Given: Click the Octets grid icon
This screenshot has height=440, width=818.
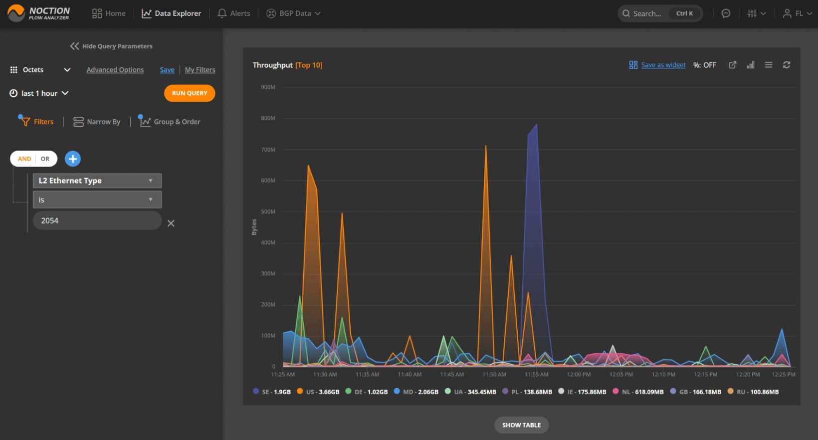Looking at the screenshot, I should [13, 70].
